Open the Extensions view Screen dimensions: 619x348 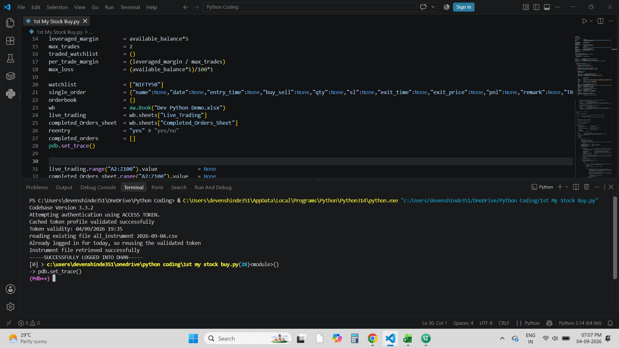[x=10, y=41]
